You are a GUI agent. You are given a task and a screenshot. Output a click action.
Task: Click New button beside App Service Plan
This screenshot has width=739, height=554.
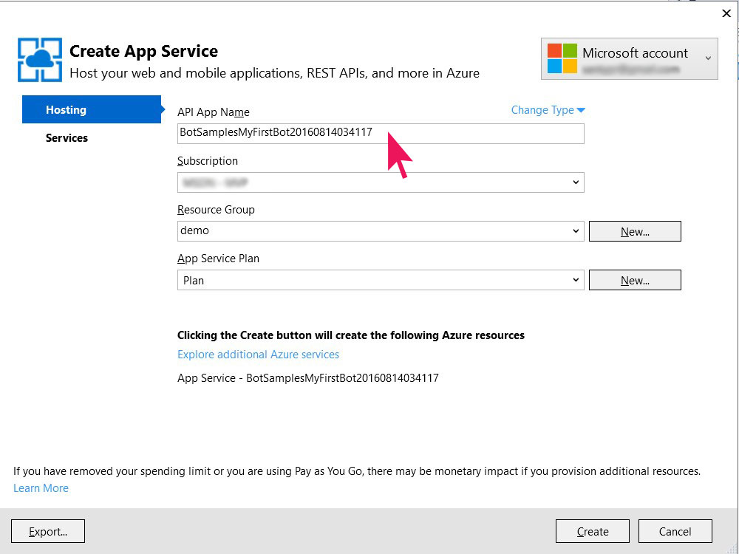[x=635, y=281]
